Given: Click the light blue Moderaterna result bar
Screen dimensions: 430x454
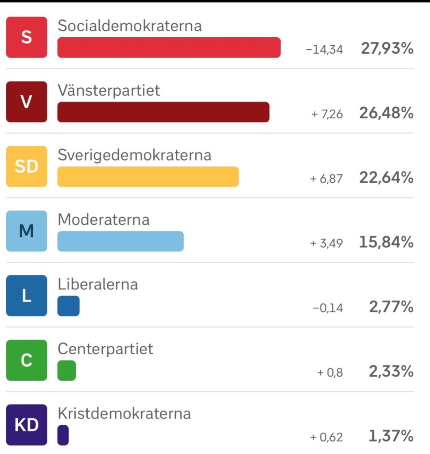Looking at the screenshot, I should click(120, 241).
